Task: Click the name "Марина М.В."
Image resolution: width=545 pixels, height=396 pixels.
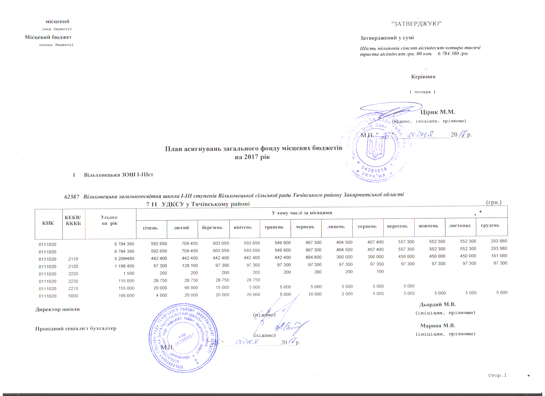Action: (437, 326)
